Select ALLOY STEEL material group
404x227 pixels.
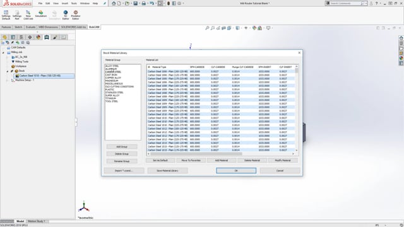[x=112, y=66]
